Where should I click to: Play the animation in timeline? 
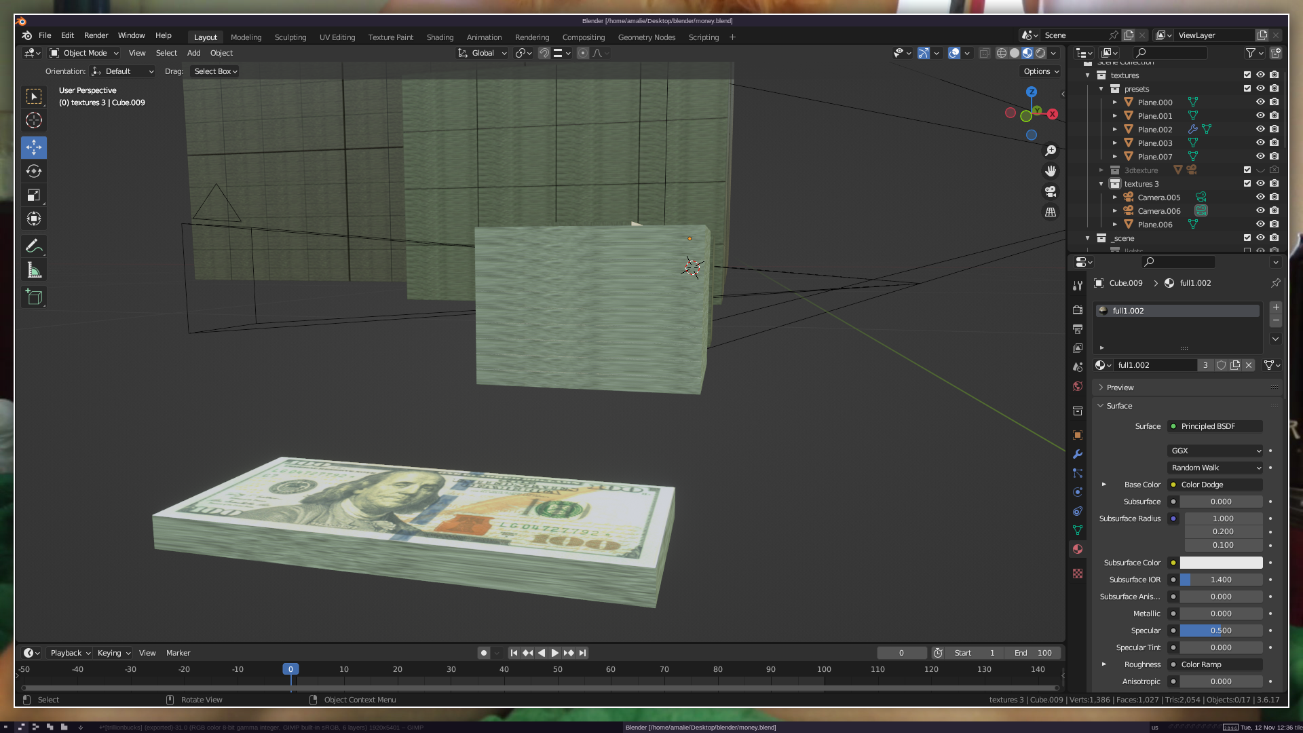pos(554,653)
